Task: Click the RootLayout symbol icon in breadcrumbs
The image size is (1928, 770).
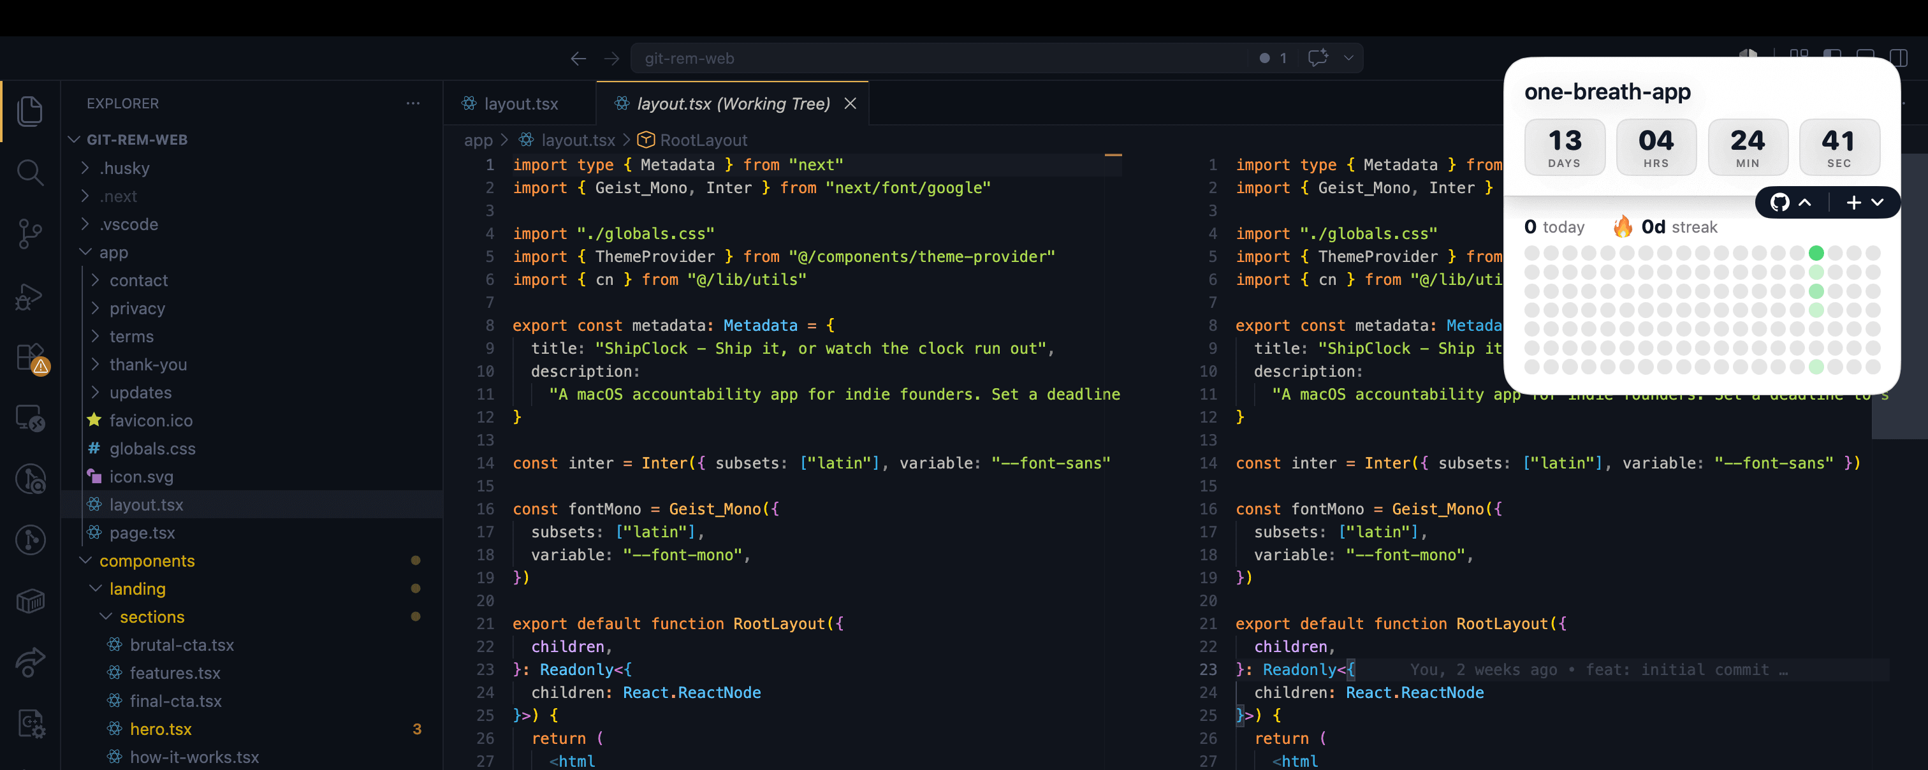Action: click(x=646, y=140)
